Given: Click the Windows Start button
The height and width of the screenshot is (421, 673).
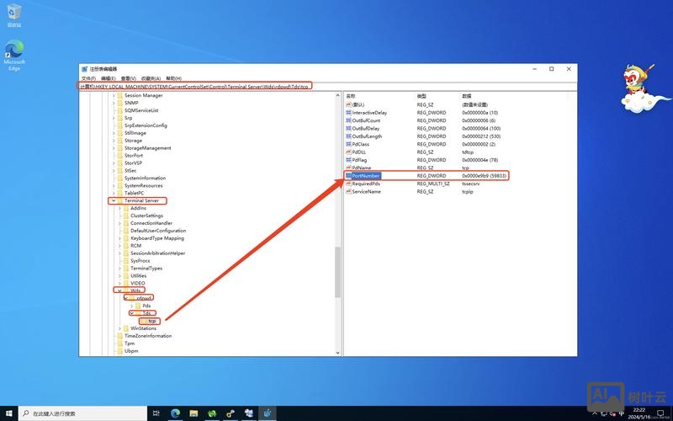Looking at the screenshot, I should pos(8,413).
